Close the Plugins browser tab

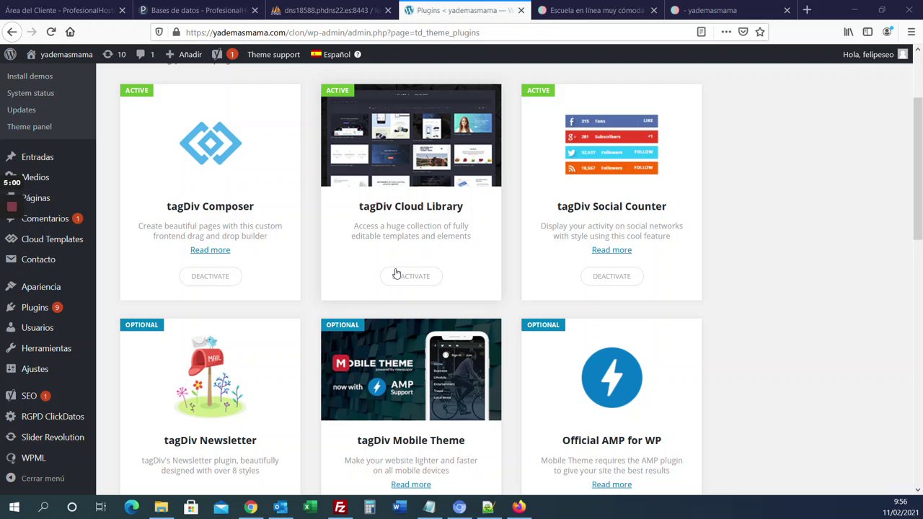[x=521, y=10]
